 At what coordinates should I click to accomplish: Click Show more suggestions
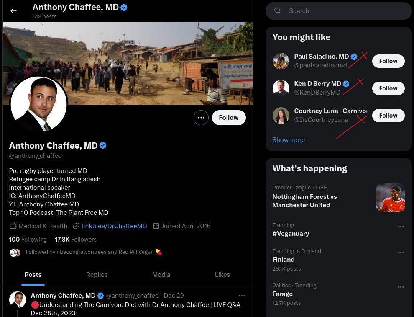point(289,140)
